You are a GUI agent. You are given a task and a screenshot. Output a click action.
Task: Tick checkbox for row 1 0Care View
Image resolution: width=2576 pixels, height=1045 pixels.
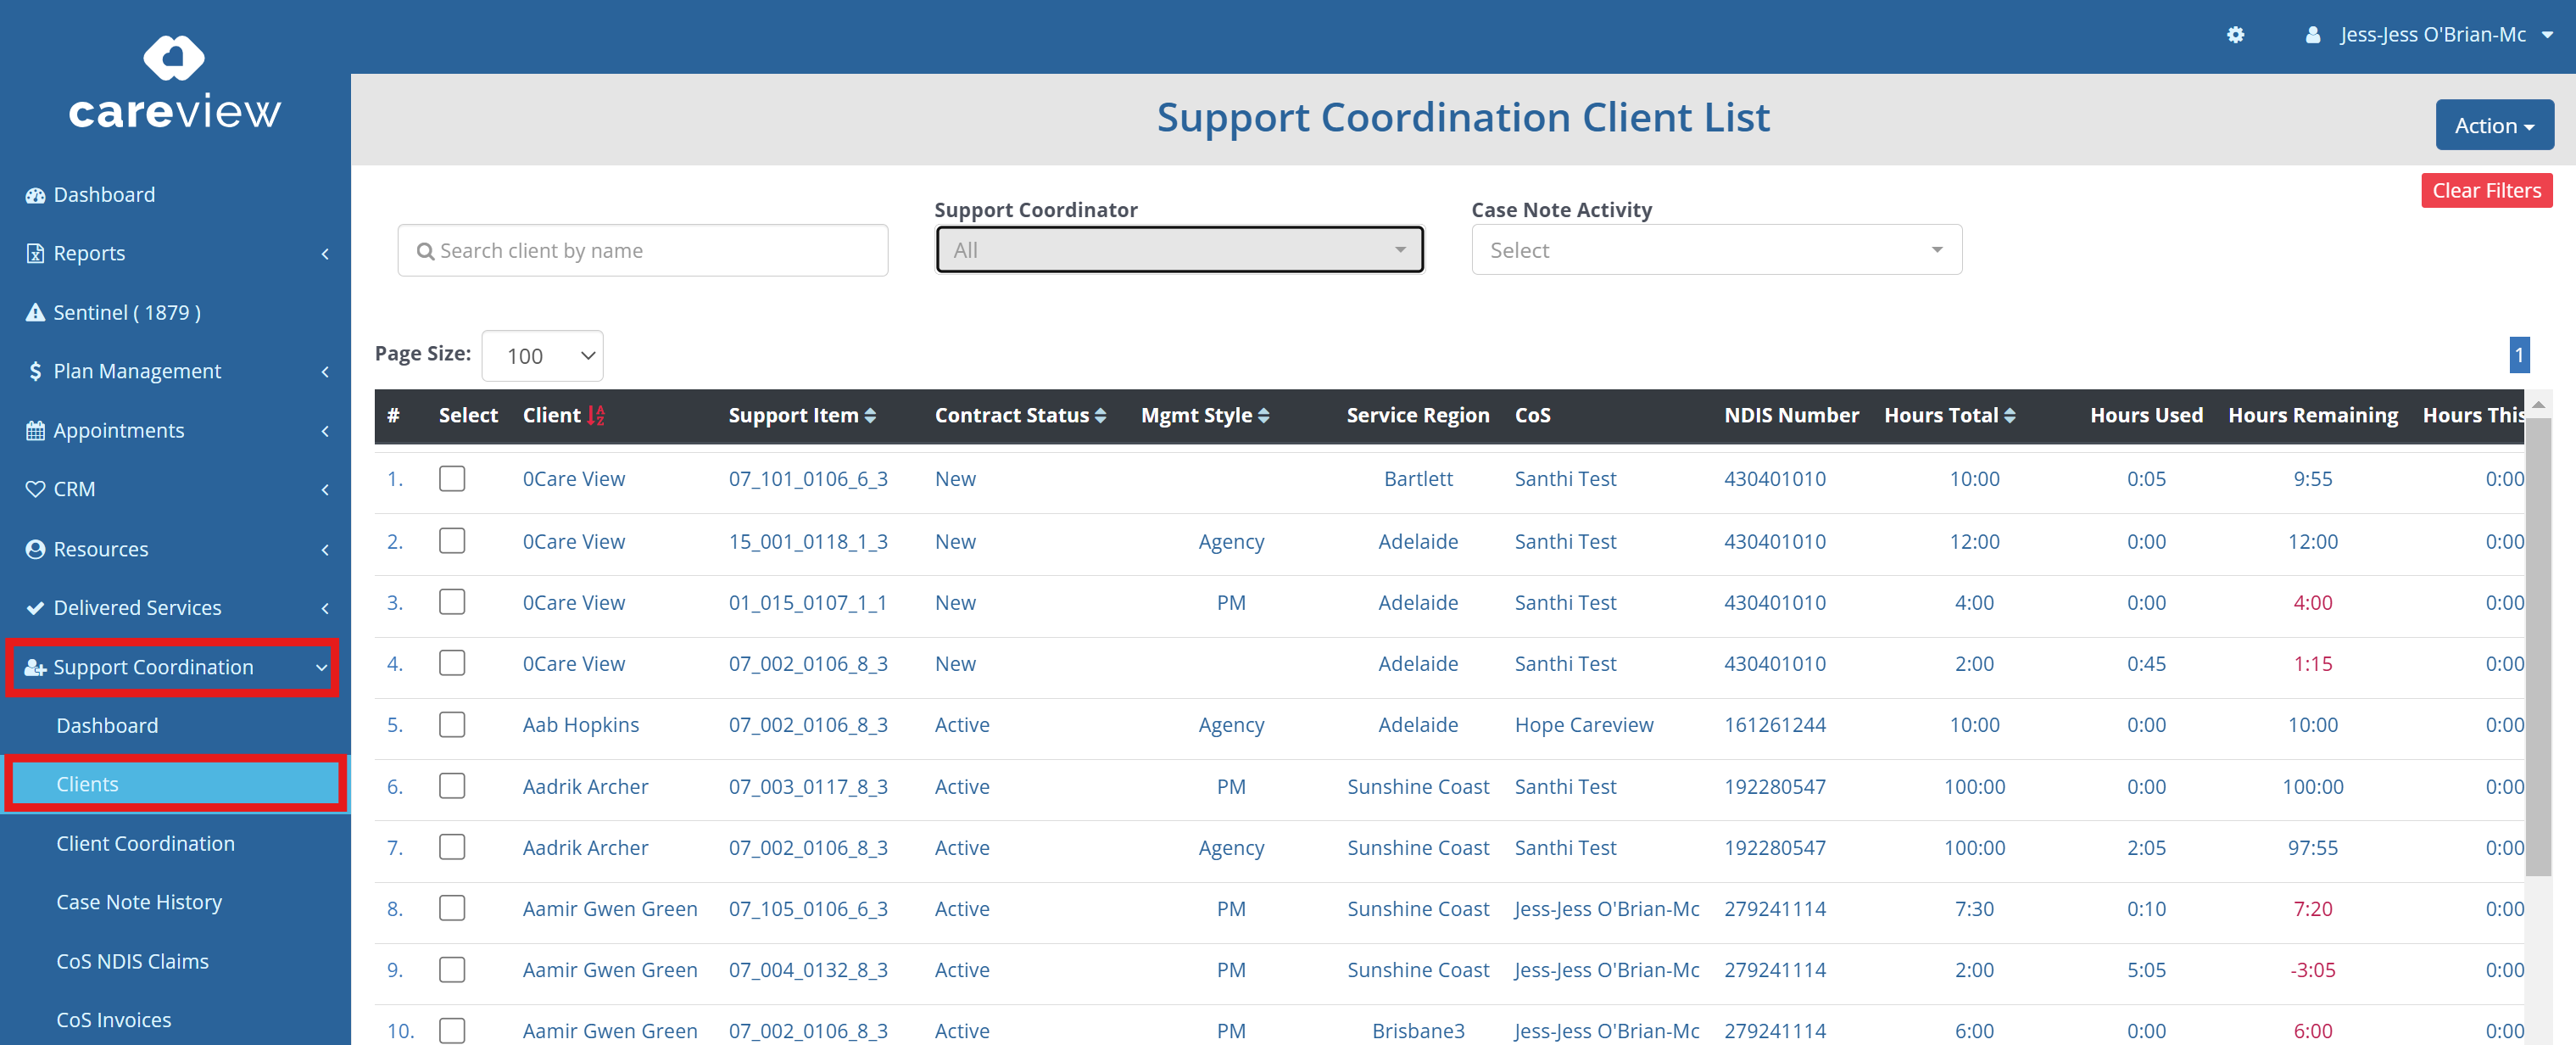click(452, 478)
